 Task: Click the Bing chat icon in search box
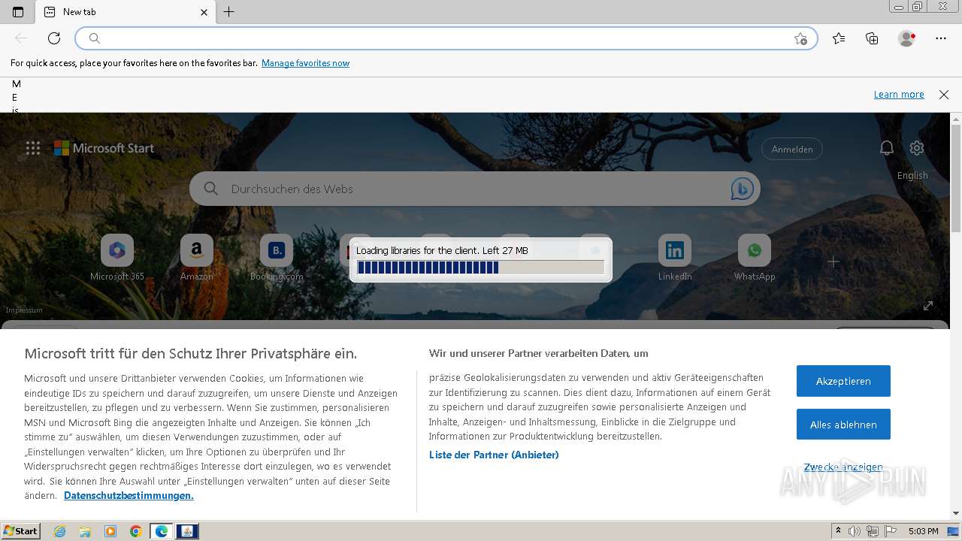tap(742, 189)
